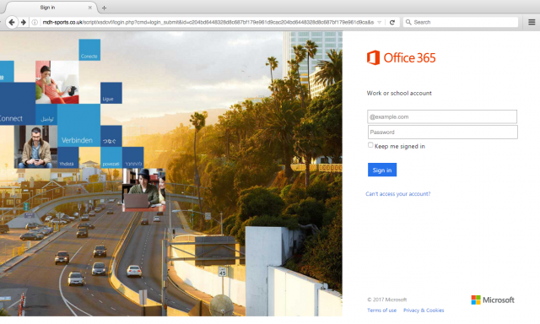Close the Sign in tab
The width and height of the screenshot is (540, 324).
click(x=90, y=8)
